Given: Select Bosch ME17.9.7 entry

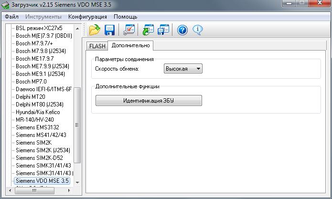Looking at the screenshot, I should click(x=35, y=58).
